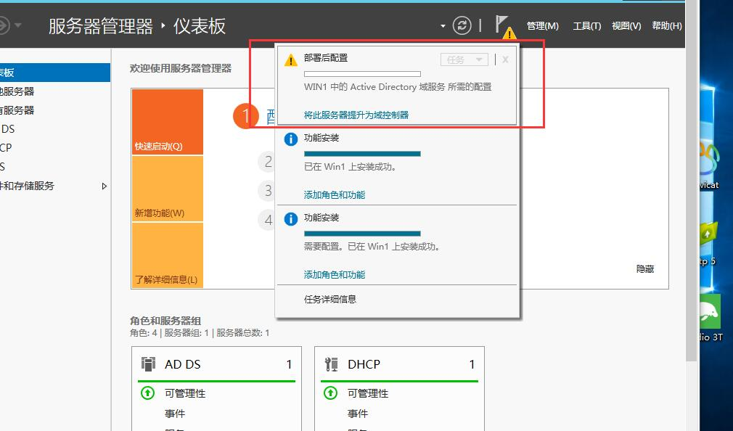Select the 了解详细信息(L) tile
This screenshot has width=733, height=431.
click(168, 255)
